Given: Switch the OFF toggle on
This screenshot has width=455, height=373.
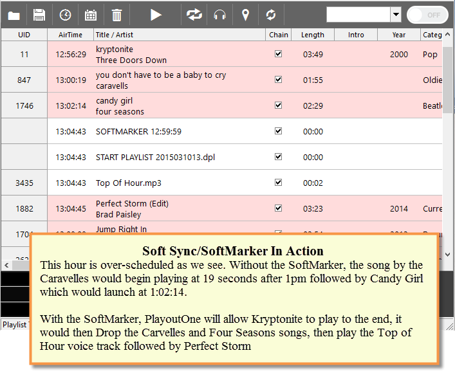Looking at the screenshot, I should 427,15.
